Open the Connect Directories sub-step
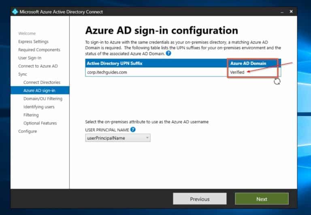The width and height of the screenshot is (311, 215). click(x=42, y=82)
